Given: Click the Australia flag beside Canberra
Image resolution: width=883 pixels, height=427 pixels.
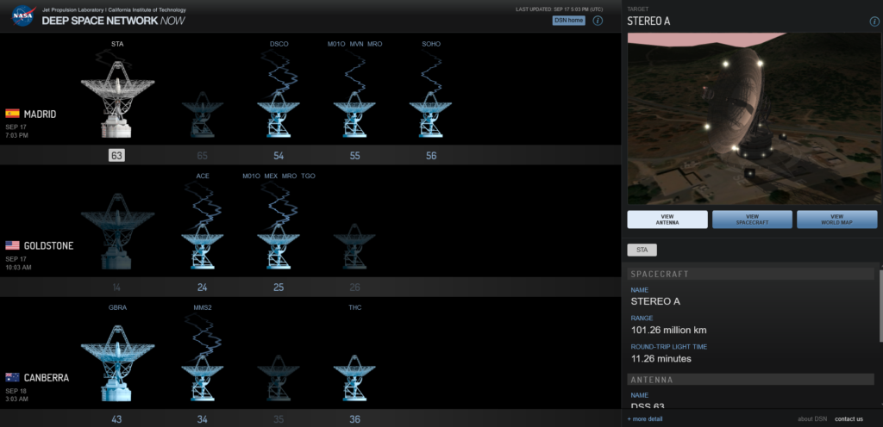Looking at the screenshot, I should 12,378.
